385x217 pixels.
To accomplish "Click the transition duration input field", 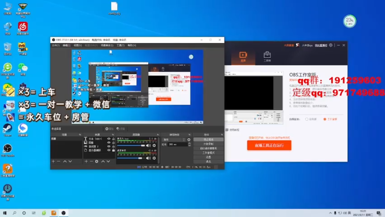I will tap(178, 144).
